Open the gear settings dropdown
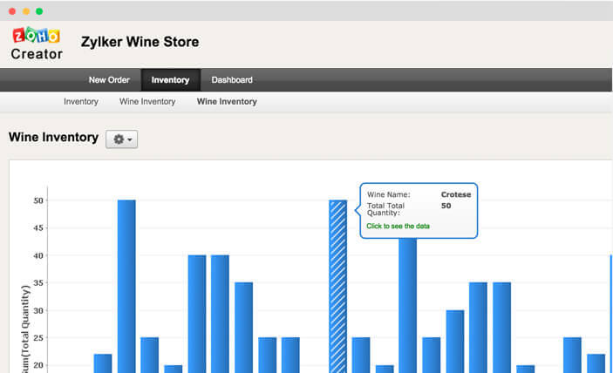 click(x=121, y=139)
